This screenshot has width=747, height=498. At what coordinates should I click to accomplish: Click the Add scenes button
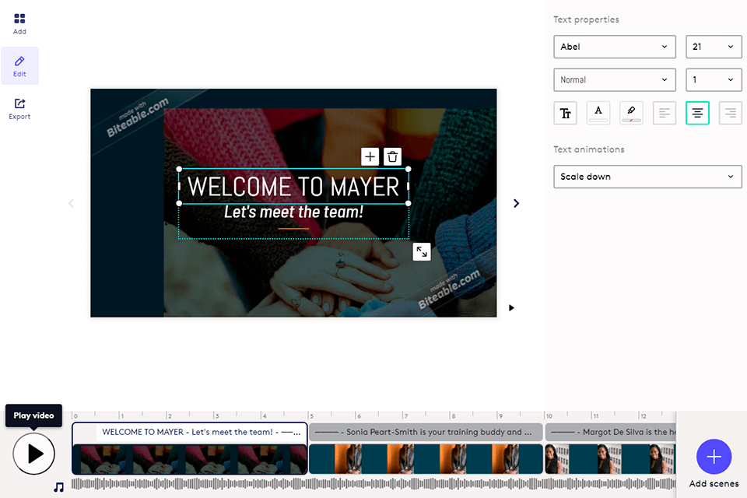point(714,457)
